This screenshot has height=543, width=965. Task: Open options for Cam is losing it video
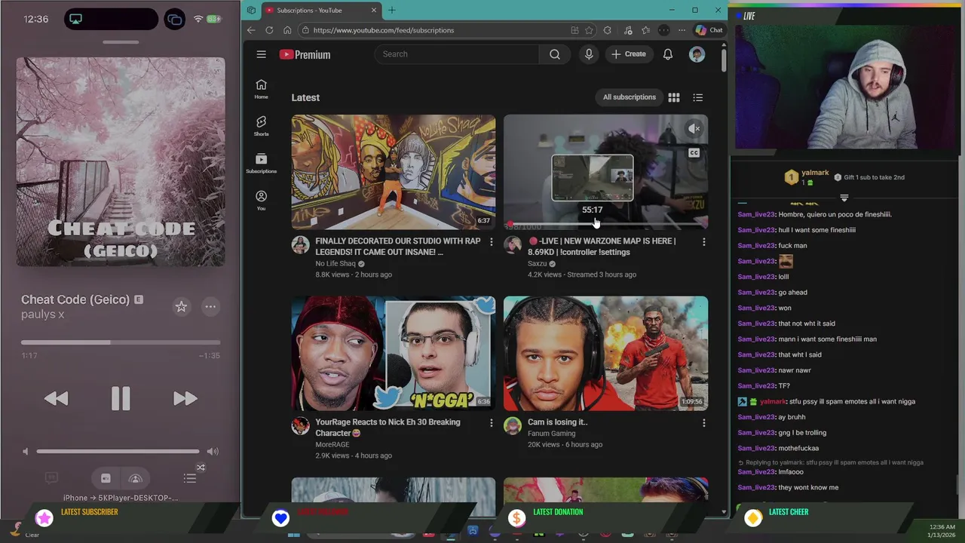pyautogui.click(x=704, y=423)
